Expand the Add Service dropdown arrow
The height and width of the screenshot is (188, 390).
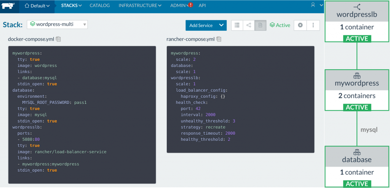coord(222,25)
